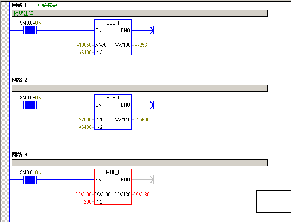
Task: Click the VW100 operand inside MUL_I block
Action: tap(103, 195)
